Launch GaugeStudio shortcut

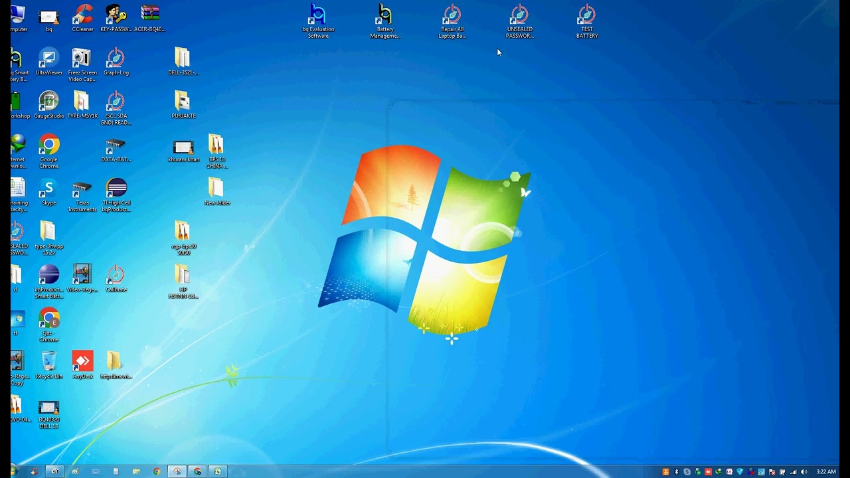click(x=49, y=106)
